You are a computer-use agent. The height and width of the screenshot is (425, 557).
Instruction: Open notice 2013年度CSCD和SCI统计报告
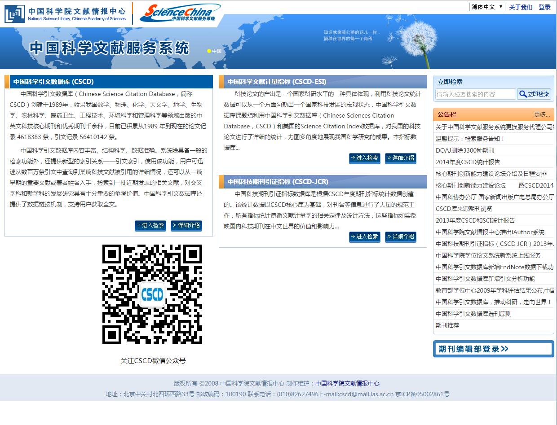(475, 220)
